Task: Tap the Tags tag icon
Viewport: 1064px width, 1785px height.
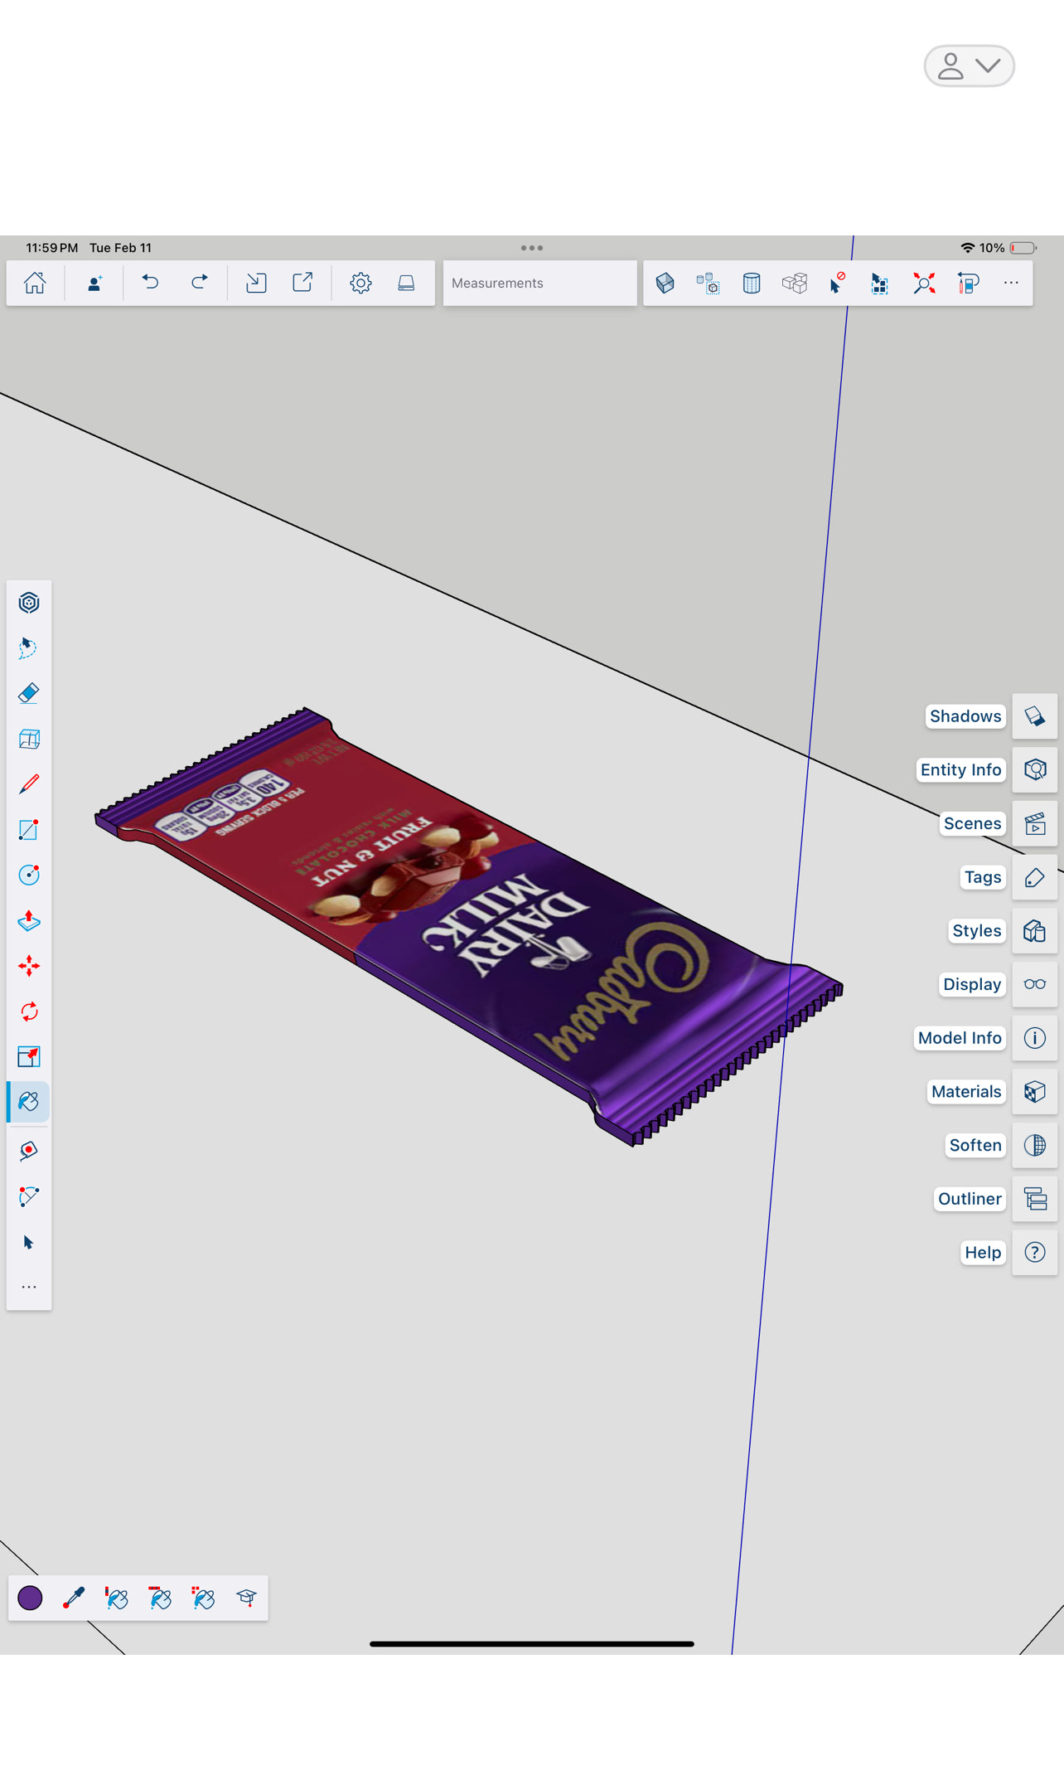Action: click(1035, 877)
